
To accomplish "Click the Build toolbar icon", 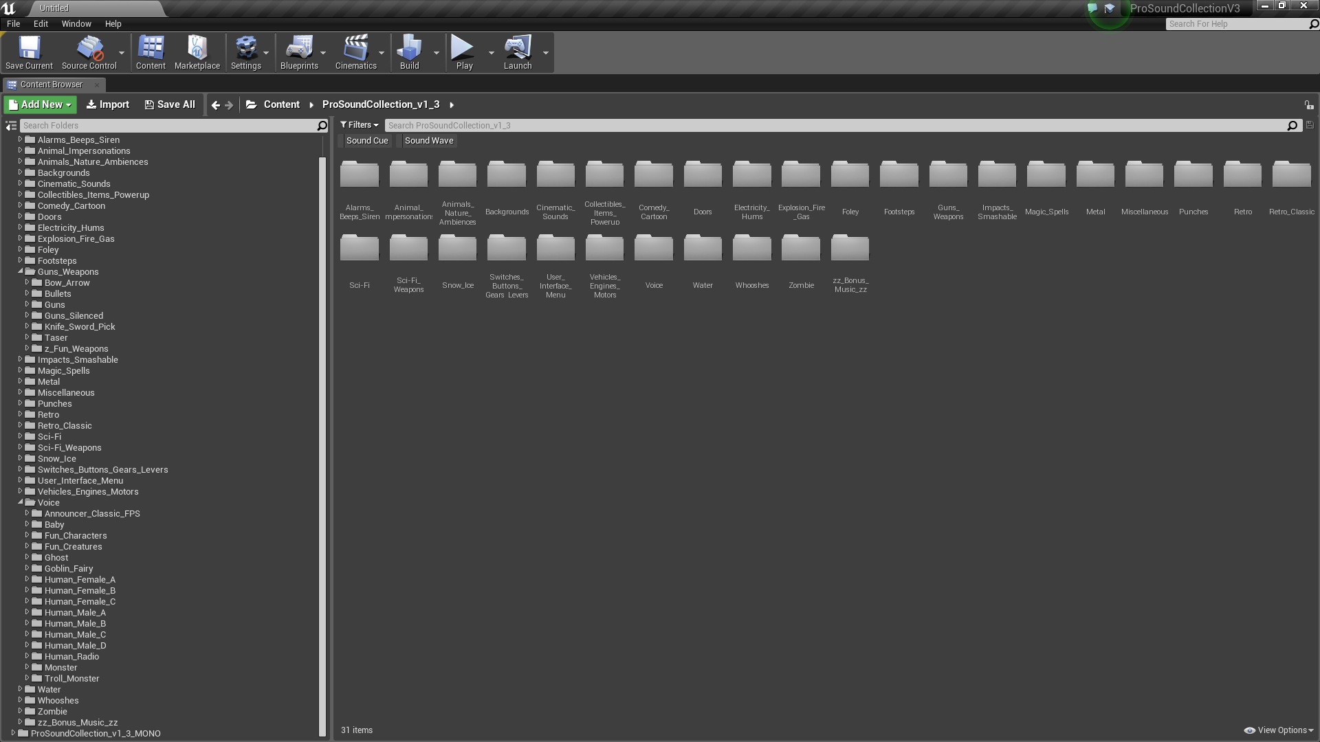I will (x=409, y=52).
